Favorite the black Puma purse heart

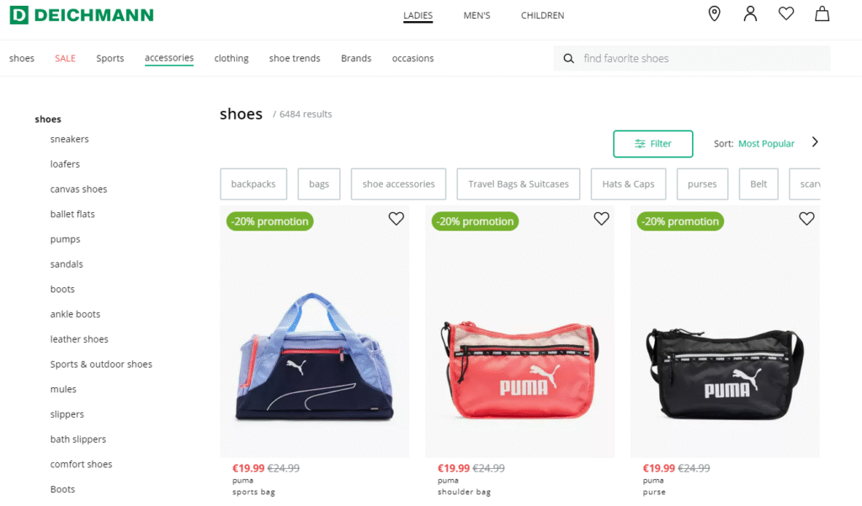pos(806,219)
